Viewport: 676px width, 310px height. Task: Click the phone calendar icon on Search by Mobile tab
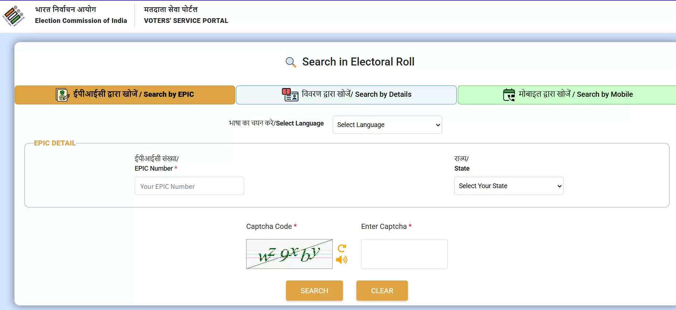click(x=509, y=95)
